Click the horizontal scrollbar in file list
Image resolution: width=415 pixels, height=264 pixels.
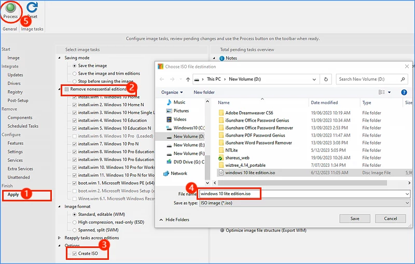302,183
